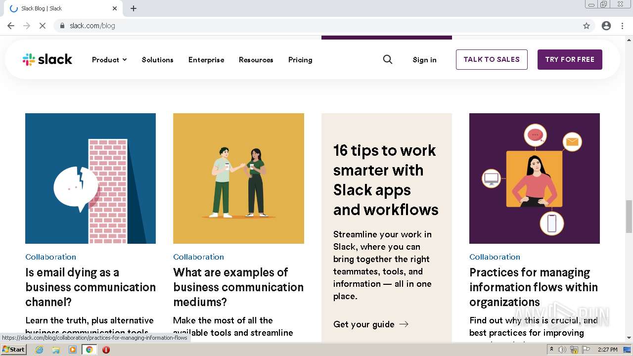Click the Talk to Sales button
This screenshot has width=633, height=356.
point(492,59)
